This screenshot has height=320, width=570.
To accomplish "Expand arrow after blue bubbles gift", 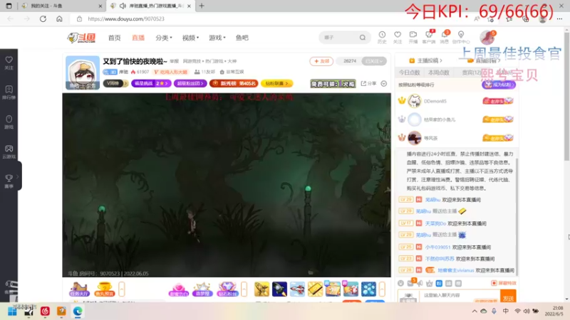I will pyautogui.click(x=382, y=289).
